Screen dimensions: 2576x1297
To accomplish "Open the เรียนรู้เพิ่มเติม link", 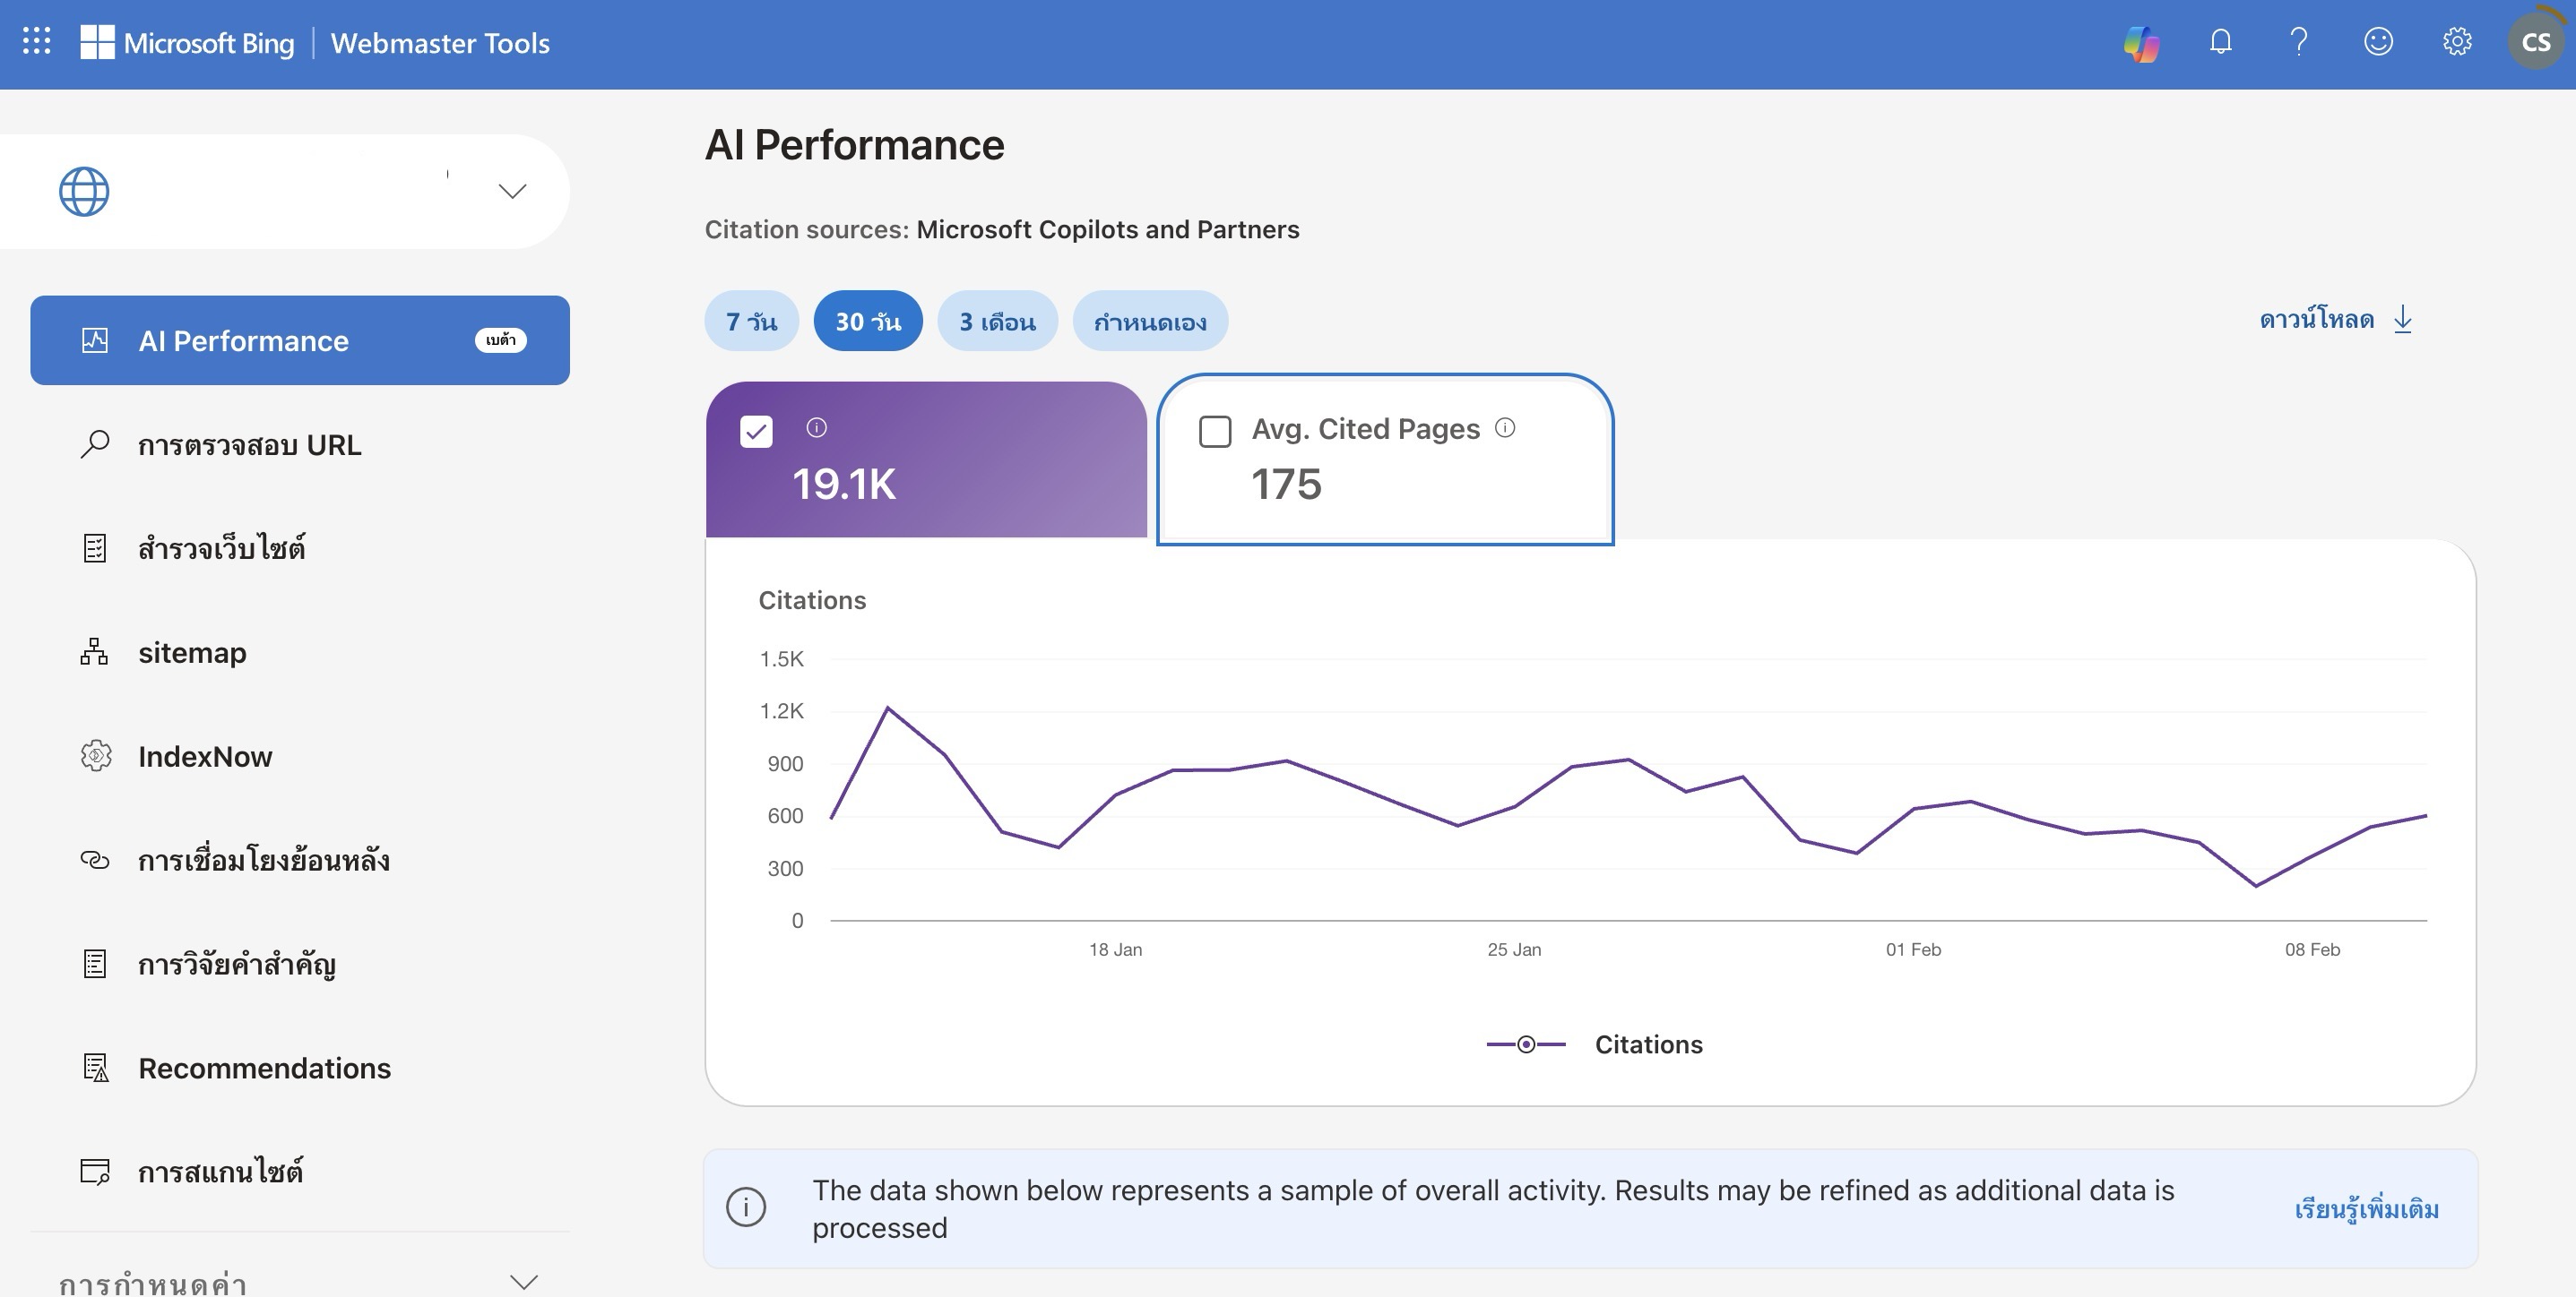I will coord(2365,1209).
